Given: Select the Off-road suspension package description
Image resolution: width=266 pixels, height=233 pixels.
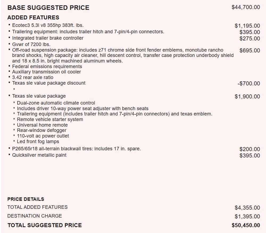Looking at the screenshot, I should click(123, 55).
